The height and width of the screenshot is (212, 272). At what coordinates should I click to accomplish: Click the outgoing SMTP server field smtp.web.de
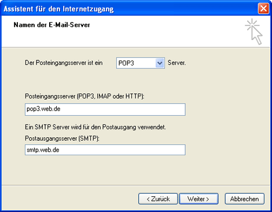pyautogui.click(x=105, y=149)
